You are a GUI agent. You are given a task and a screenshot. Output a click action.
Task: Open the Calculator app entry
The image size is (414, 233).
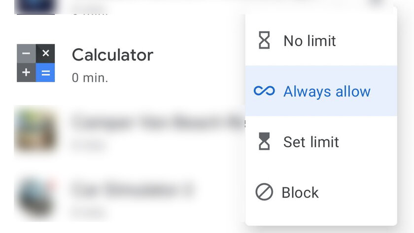(x=129, y=64)
